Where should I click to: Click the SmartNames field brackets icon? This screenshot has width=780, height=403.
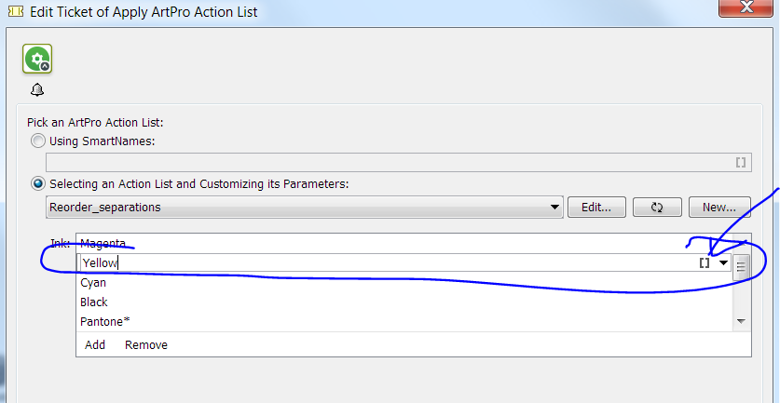(x=741, y=162)
